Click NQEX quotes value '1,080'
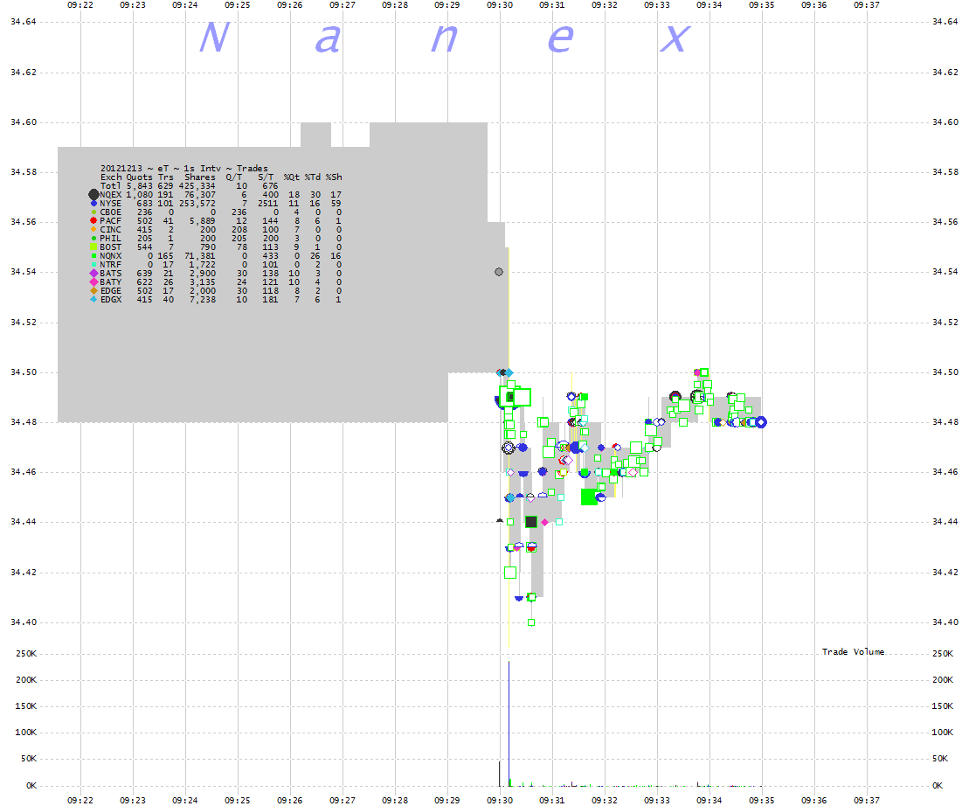The height and width of the screenshot is (806, 969). (x=140, y=195)
